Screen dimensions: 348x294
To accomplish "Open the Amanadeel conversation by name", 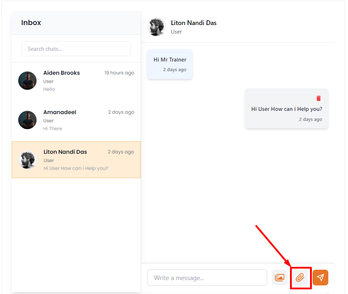I will pyautogui.click(x=60, y=112).
